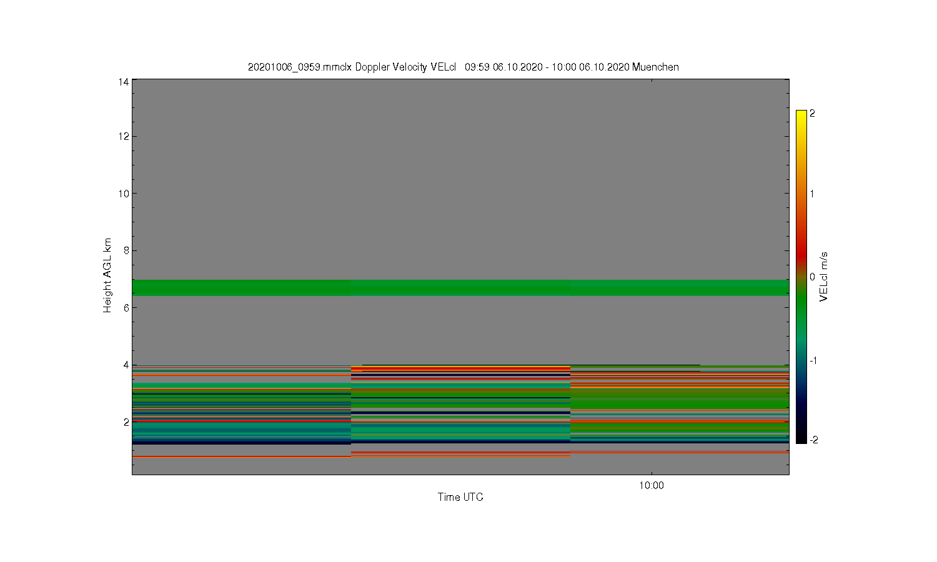Click the dark blue stripe above 1 km
This screenshot has height=562, width=937.
point(241,442)
